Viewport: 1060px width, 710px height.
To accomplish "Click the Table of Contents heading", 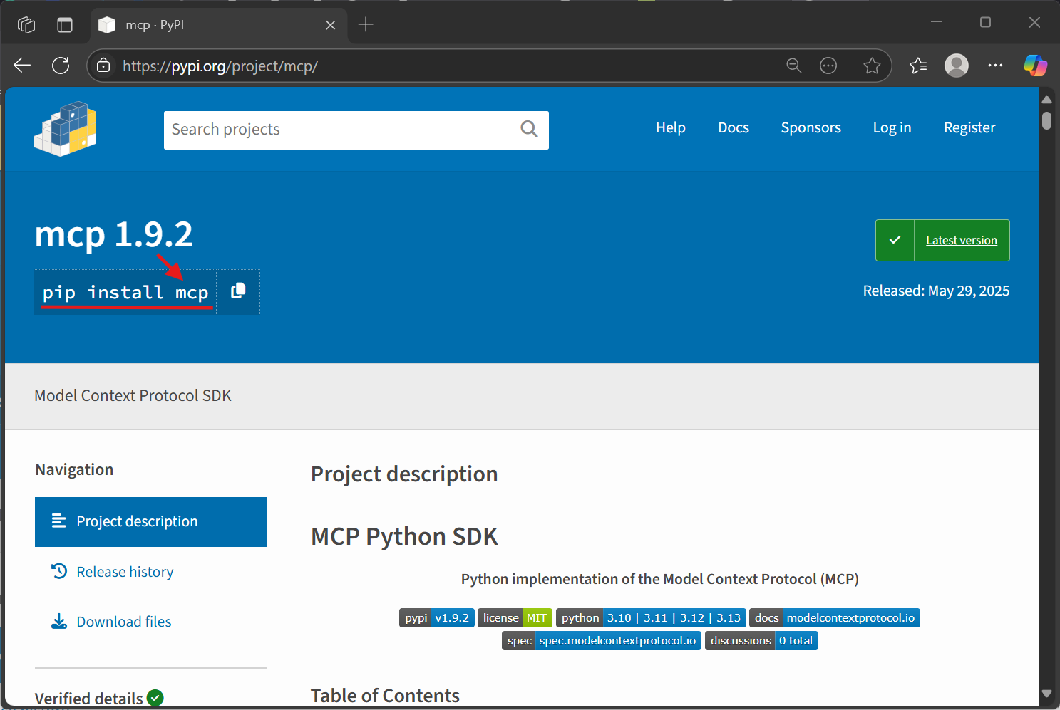I will coord(385,696).
